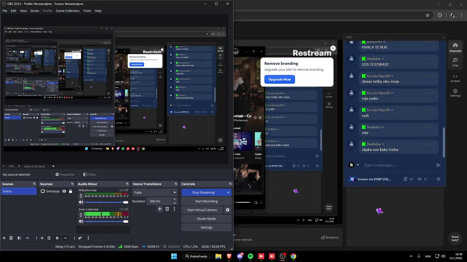467x262 pixels.
Task: Click the Restream chat scrollbar
Action: pos(444,142)
